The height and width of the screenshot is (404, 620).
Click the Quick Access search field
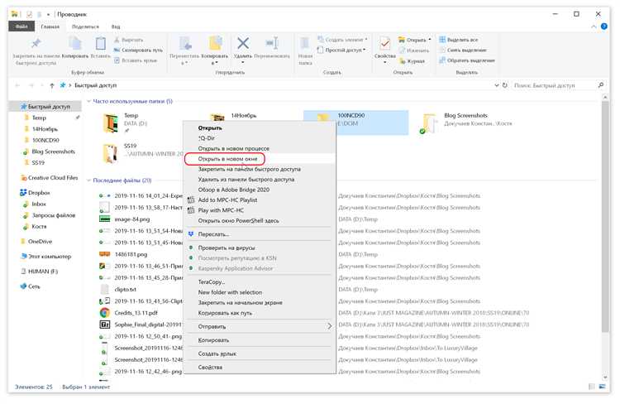click(x=558, y=85)
